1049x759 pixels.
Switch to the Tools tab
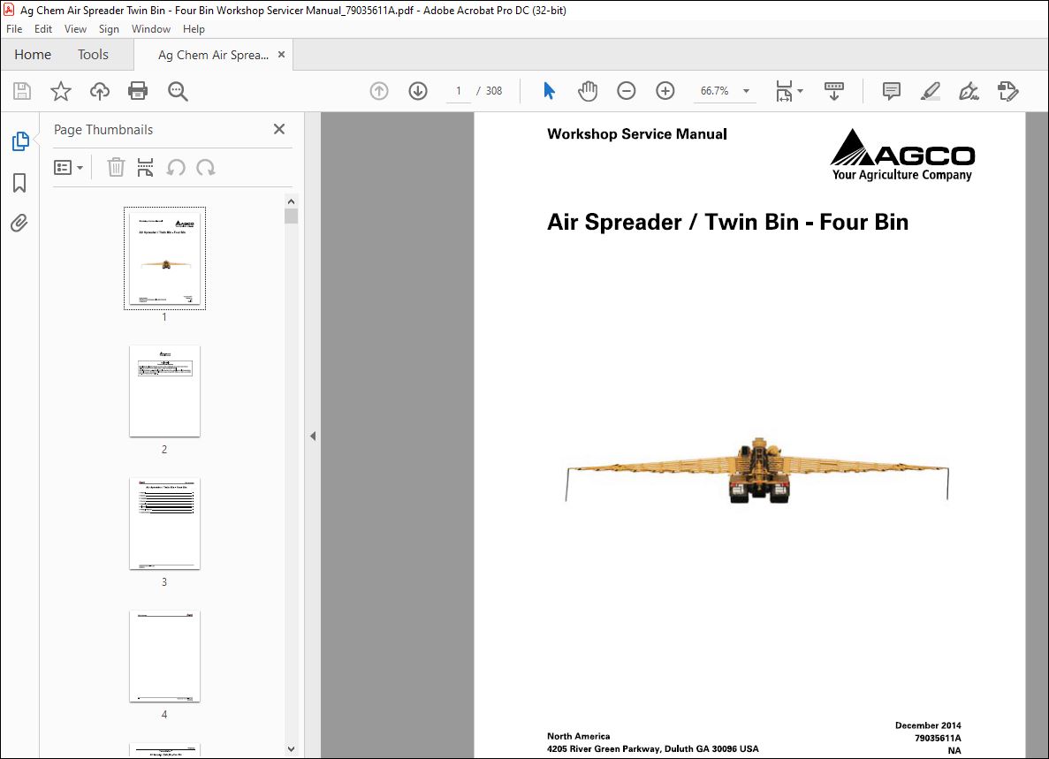93,55
